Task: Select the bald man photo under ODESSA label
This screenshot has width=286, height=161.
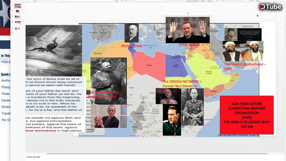Action: (168, 97)
